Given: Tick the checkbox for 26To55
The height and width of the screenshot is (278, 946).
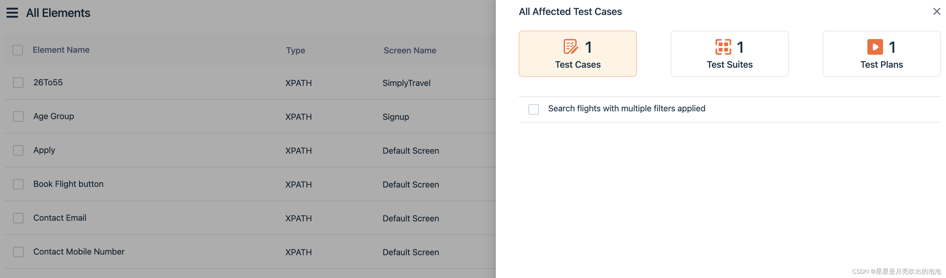Looking at the screenshot, I should 18,83.
